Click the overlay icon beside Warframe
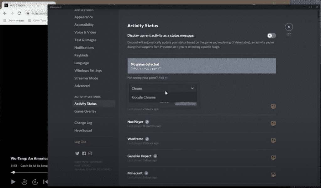Screen dimensions: 321x188 pos(273,141)
